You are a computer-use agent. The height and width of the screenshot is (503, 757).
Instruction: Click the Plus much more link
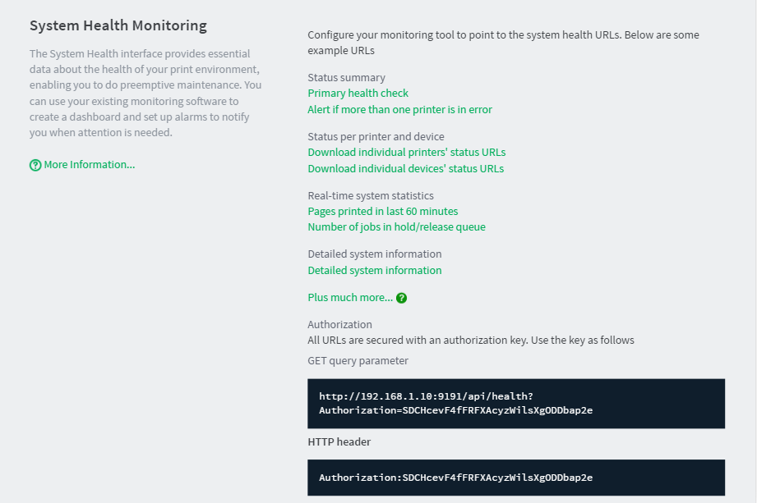coord(350,298)
